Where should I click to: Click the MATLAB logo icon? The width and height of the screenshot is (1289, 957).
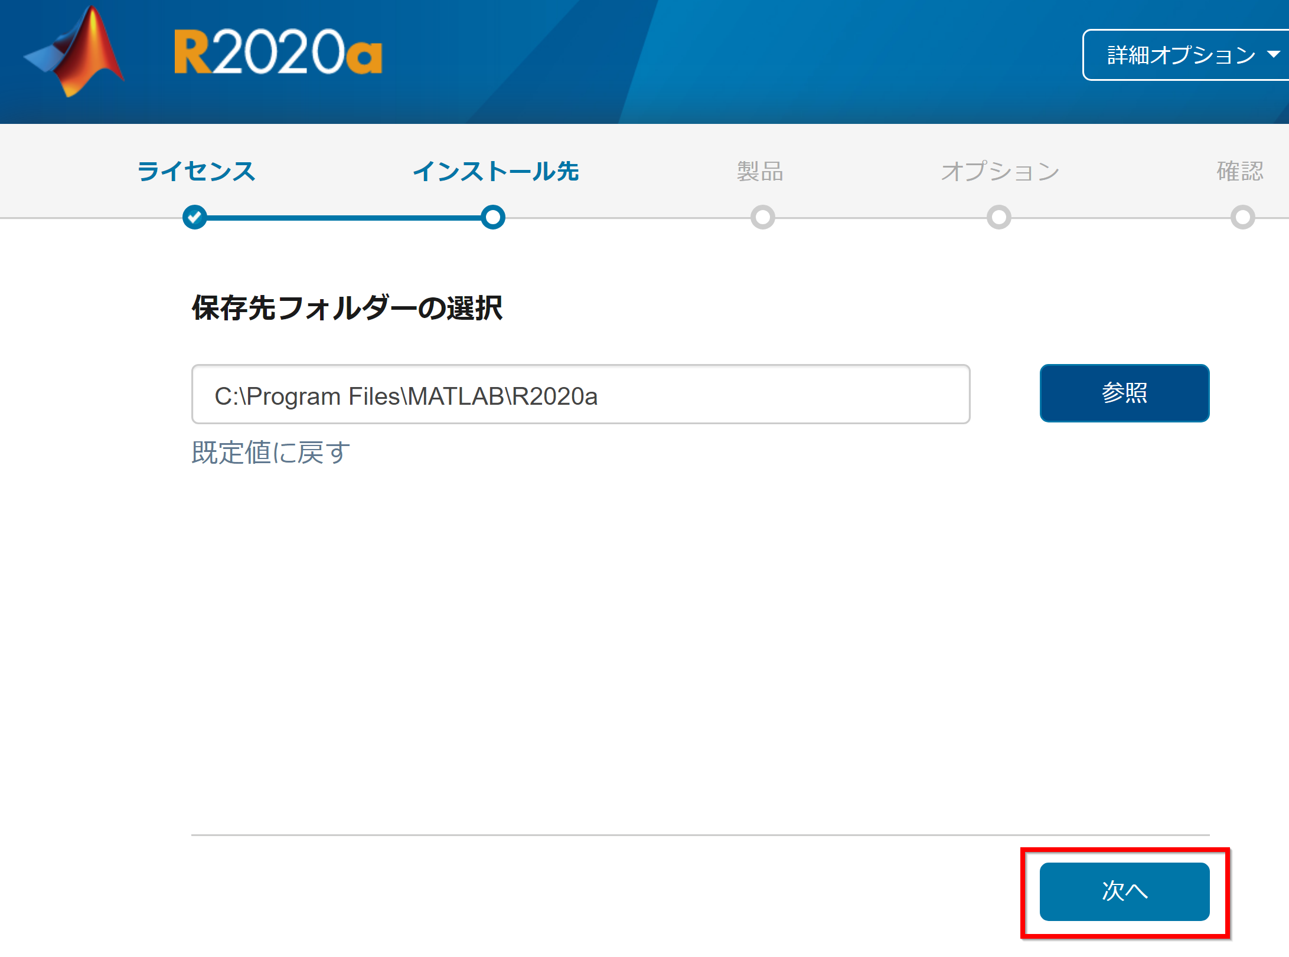(75, 52)
